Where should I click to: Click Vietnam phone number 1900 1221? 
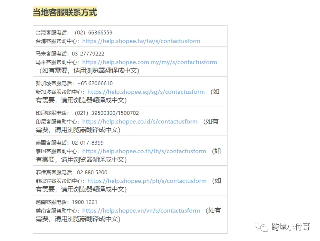84,202
